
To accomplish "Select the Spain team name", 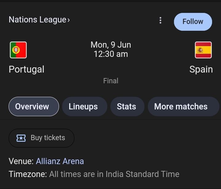I will [201, 69].
